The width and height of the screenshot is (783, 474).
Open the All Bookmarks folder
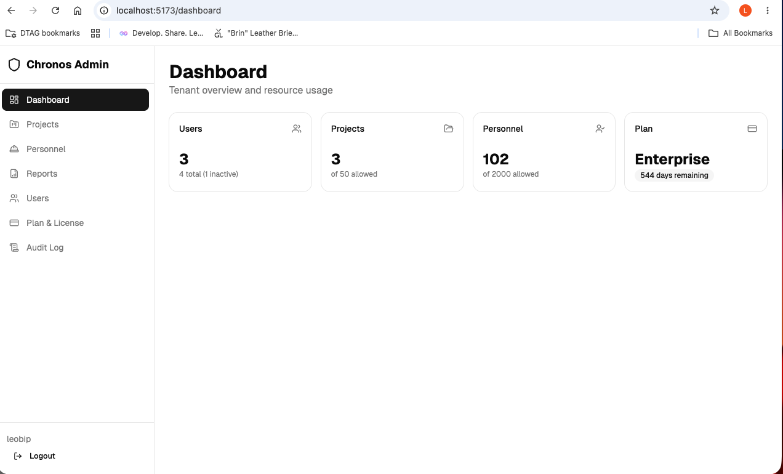(741, 33)
